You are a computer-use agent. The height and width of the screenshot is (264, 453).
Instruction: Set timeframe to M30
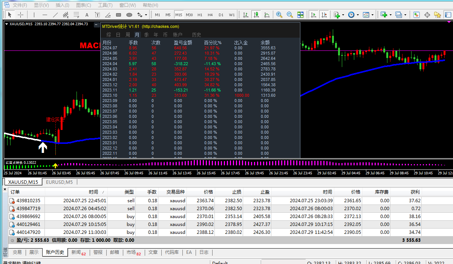(x=189, y=15)
